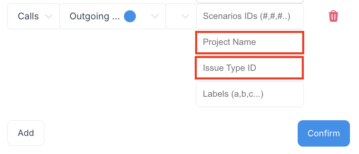The width and height of the screenshot is (359, 154).
Task: Click the chevron in the blank dropdown
Action: pyautogui.click(x=185, y=16)
